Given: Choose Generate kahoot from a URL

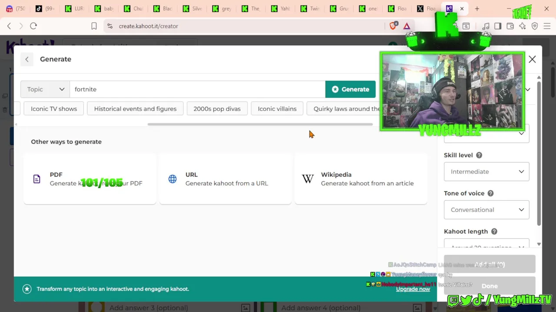Looking at the screenshot, I should pyautogui.click(x=225, y=179).
